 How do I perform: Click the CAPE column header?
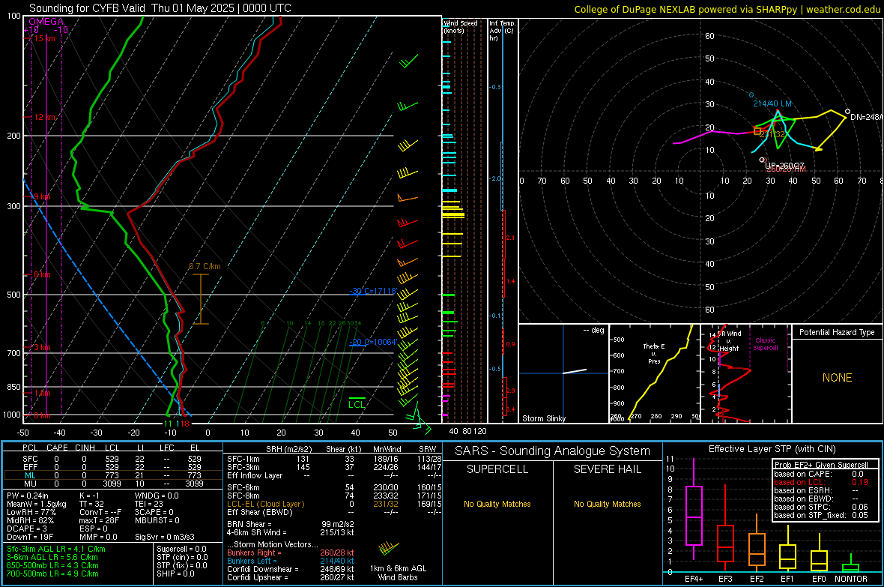click(x=57, y=448)
